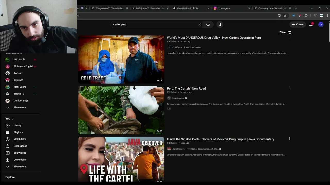This screenshot has width=330, height=185.
Task: Close the MrBujok on X tab
Action: pos(168,8)
